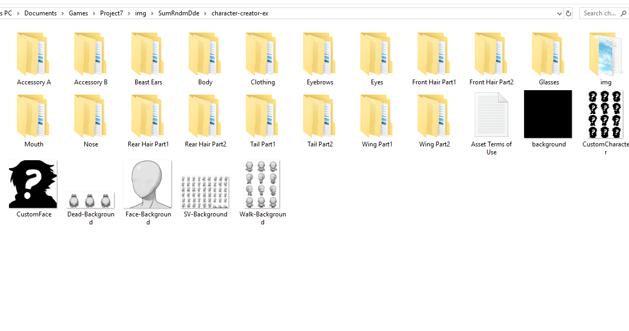
Task: Select the CustomFace silhouette image
Action: pyautogui.click(x=33, y=184)
